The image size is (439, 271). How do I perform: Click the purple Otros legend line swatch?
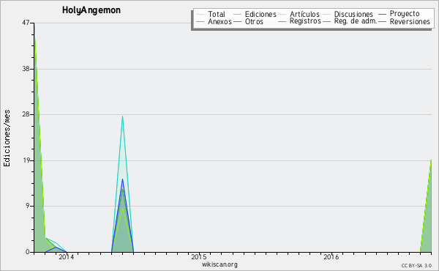(237, 21)
